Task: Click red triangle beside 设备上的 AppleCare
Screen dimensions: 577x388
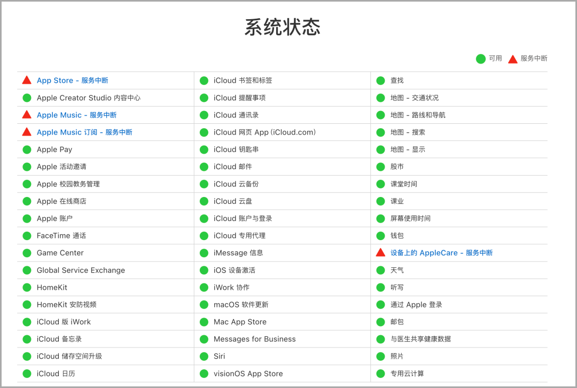Action: pos(380,252)
